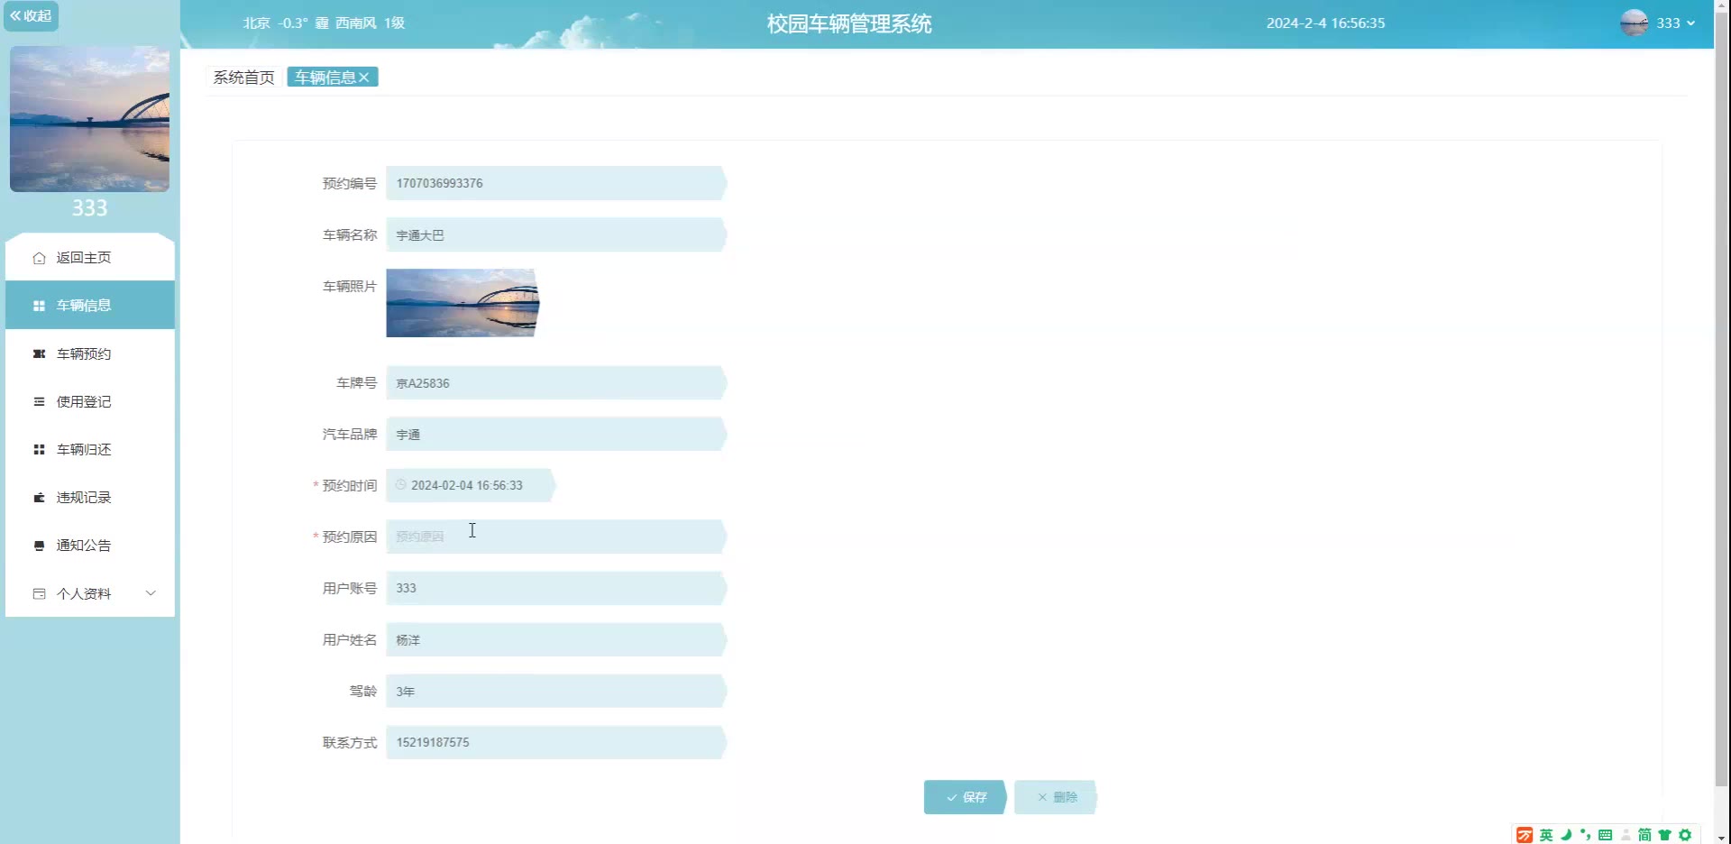
Task: Click the card icon beside 个人资料
Action: 39,593
